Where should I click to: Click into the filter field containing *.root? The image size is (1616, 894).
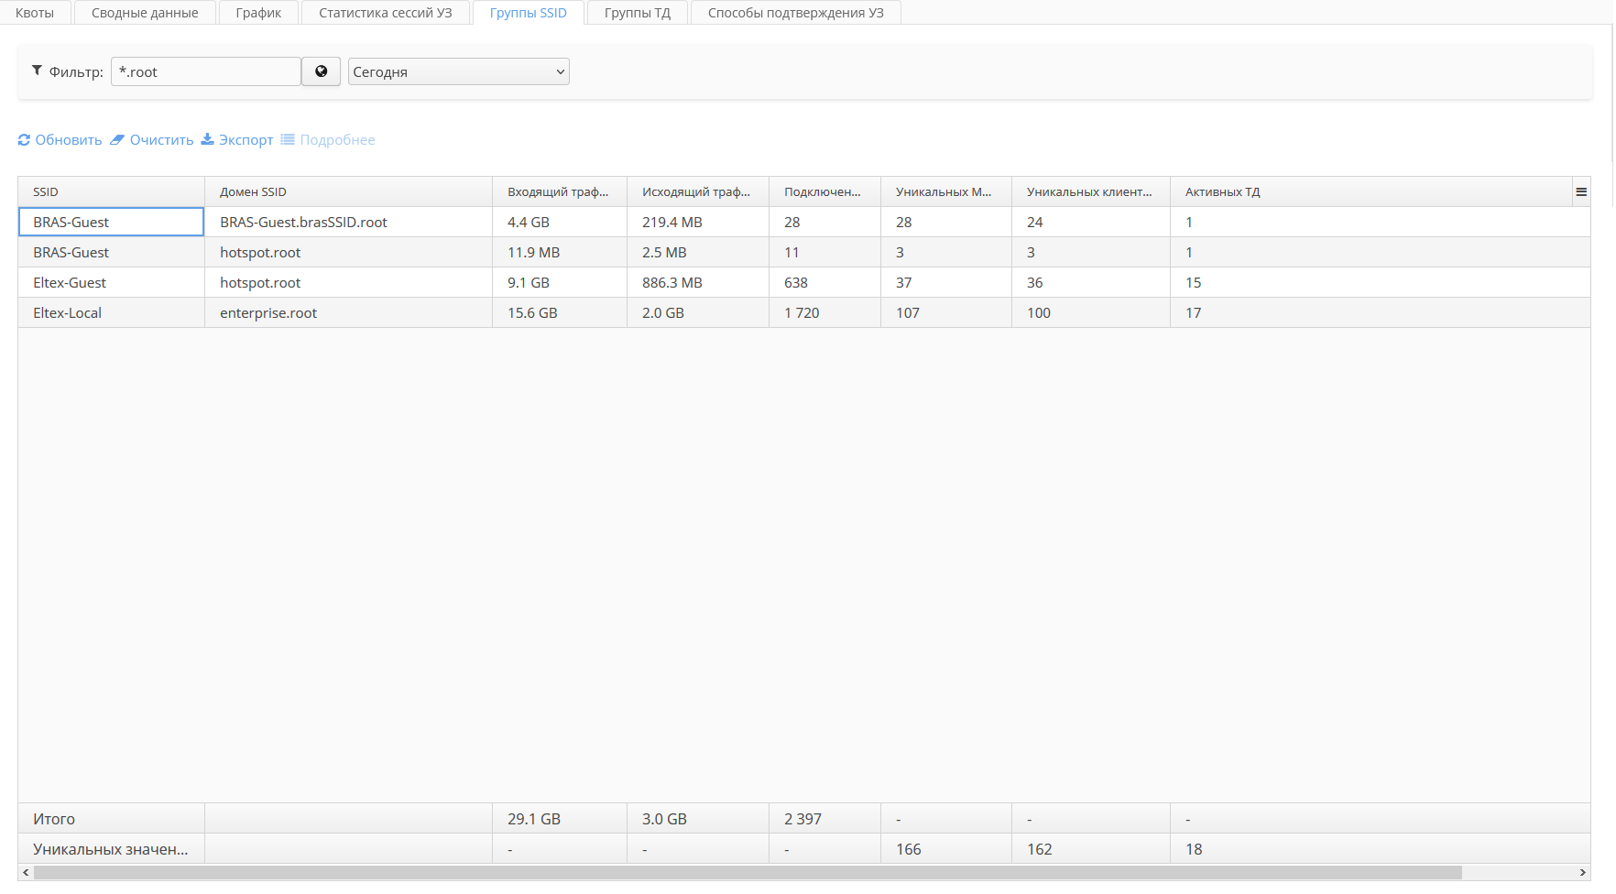(205, 71)
